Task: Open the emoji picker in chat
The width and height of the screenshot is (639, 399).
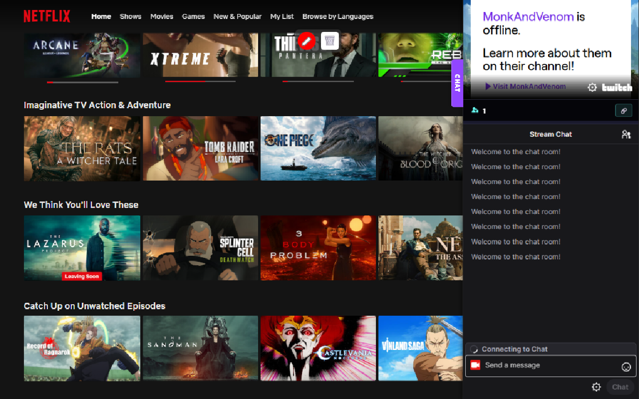Action: point(626,367)
